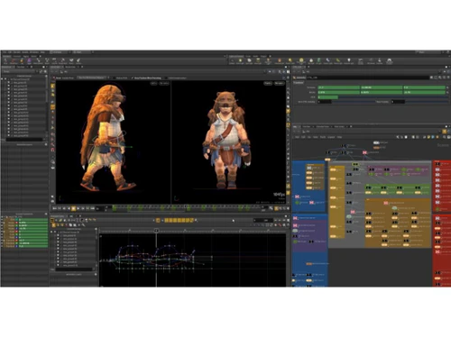Click the purple tool icon on the left shelf
451x338 pixels.
29,61
